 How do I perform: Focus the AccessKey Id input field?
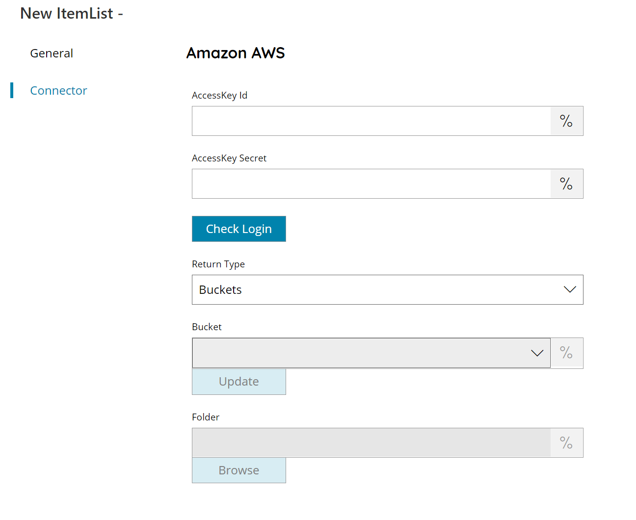tap(371, 121)
